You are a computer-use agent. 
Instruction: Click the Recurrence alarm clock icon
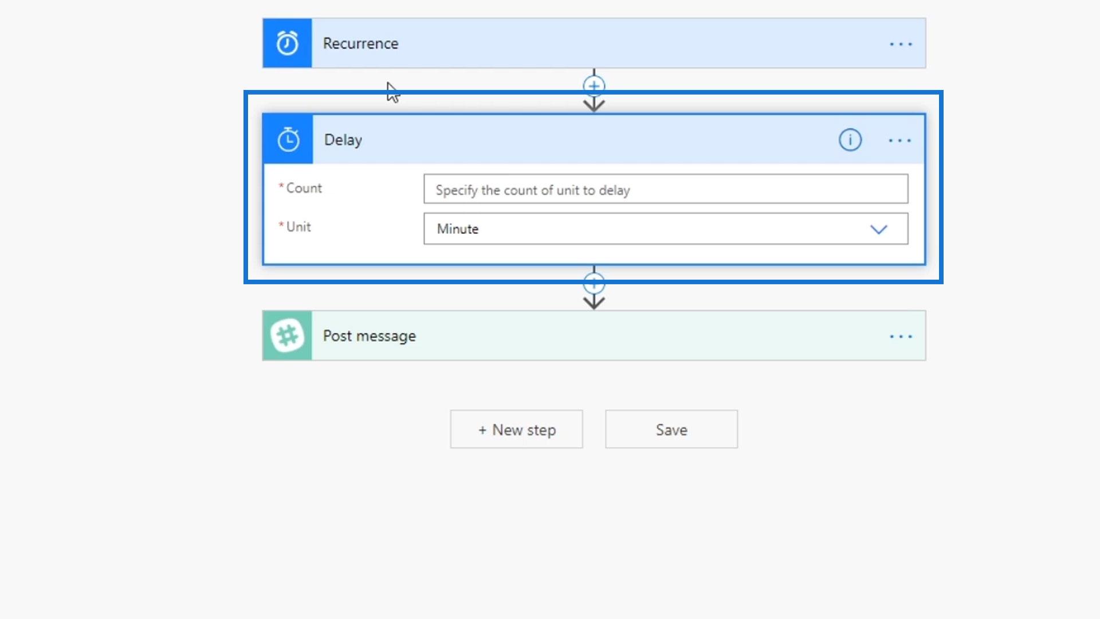point(287,44)
